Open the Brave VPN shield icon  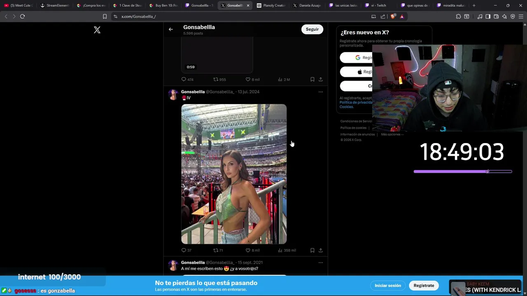click(513, 16)
